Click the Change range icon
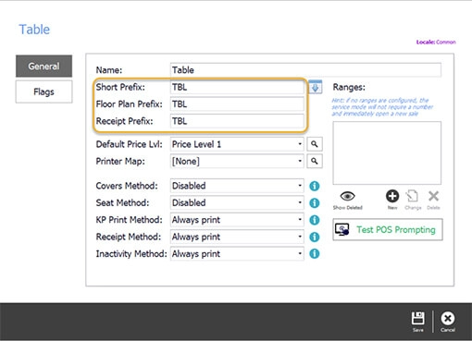 click(x=413, y=200)
